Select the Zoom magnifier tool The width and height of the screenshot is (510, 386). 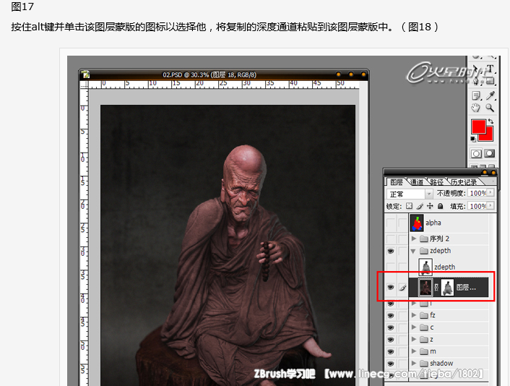pos(490,108)
